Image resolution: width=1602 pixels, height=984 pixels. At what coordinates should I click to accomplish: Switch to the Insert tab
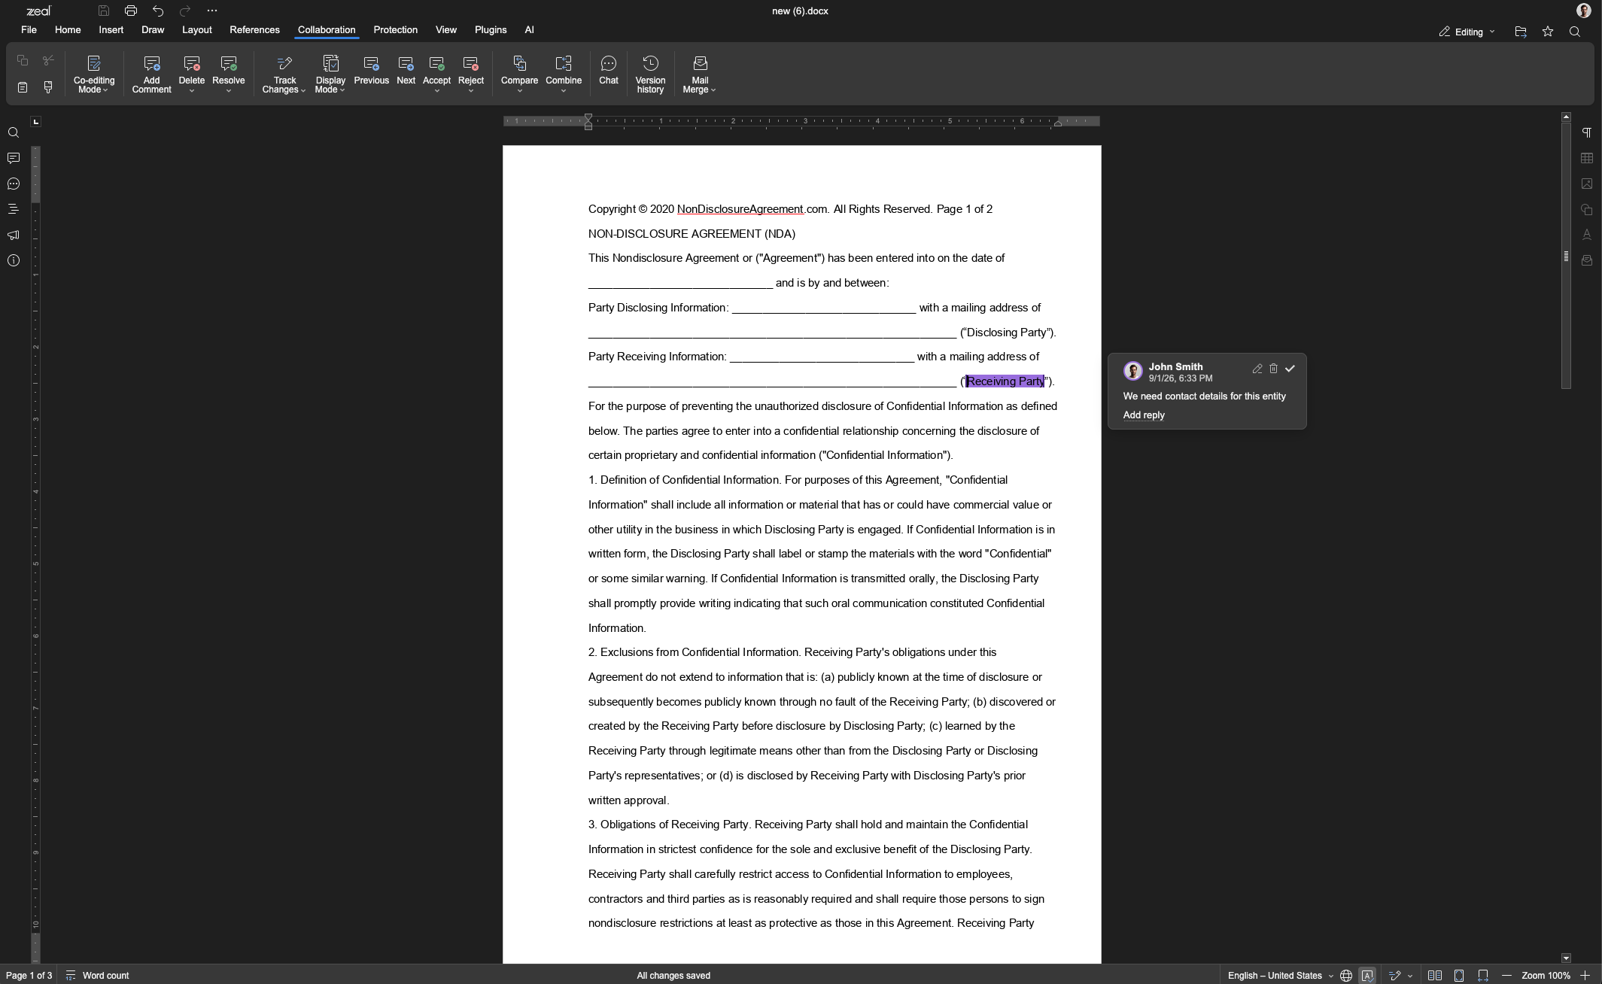111,30
